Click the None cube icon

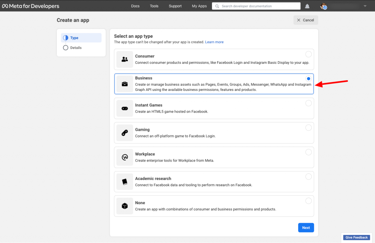125,206
